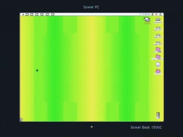Select the pink folder below the white folder

tap(158, 71)
